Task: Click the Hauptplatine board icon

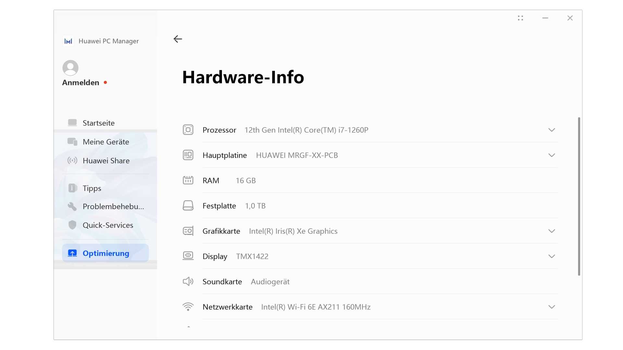Action: click(188, 155)
